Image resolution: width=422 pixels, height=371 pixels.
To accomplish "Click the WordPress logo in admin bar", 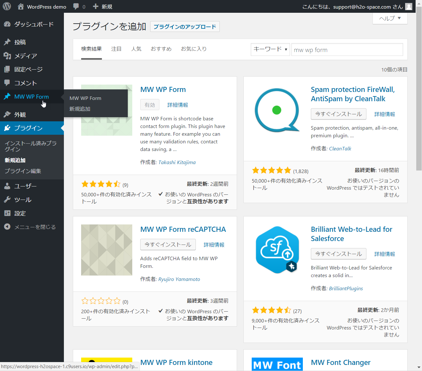I will [x=7, y=6].
